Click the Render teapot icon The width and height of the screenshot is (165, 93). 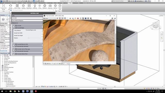coord(11,6)
